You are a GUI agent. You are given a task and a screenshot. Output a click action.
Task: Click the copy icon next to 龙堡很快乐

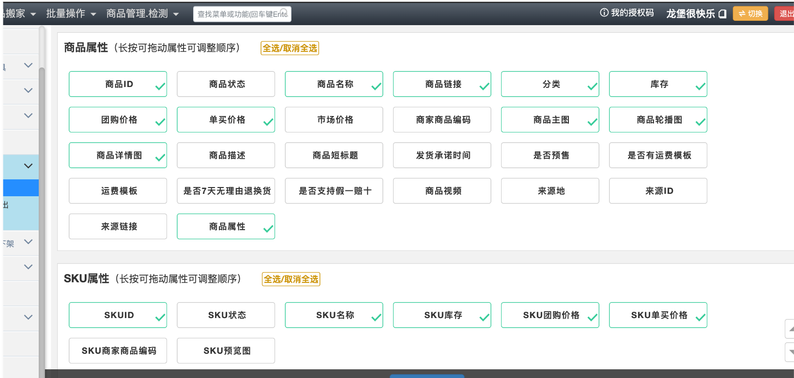(x=722, y=14)
